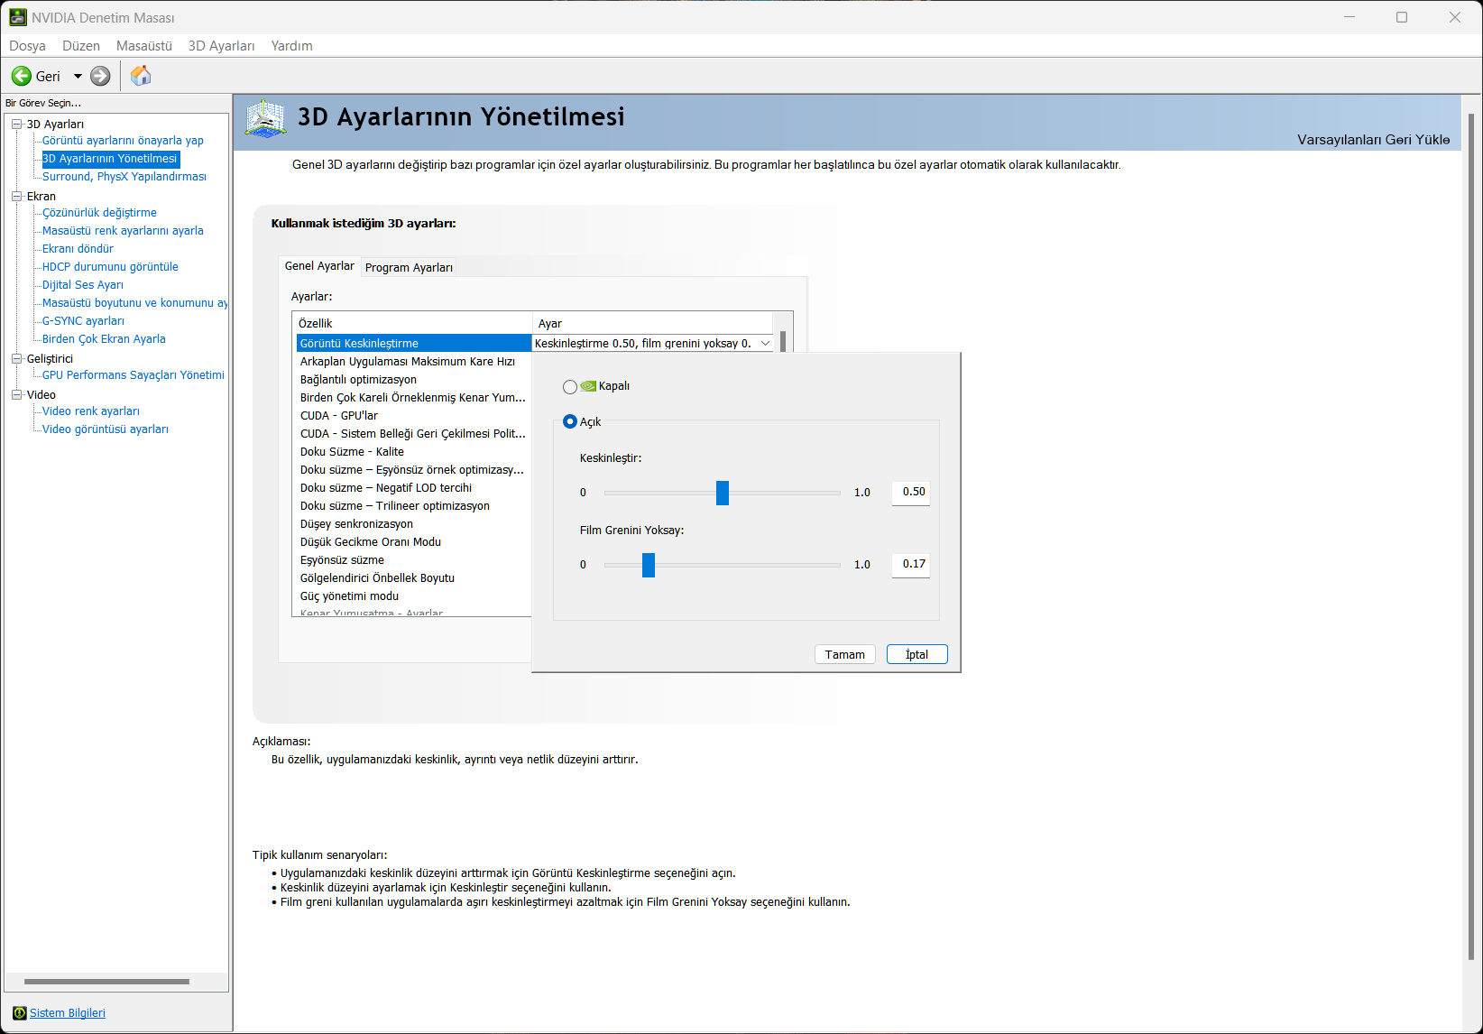Image resolution: width=1483 pixels, height=1034 pixels.
Task: Click the Film Grenini Yoksay value field 0.17
Action: click(911, 565)
